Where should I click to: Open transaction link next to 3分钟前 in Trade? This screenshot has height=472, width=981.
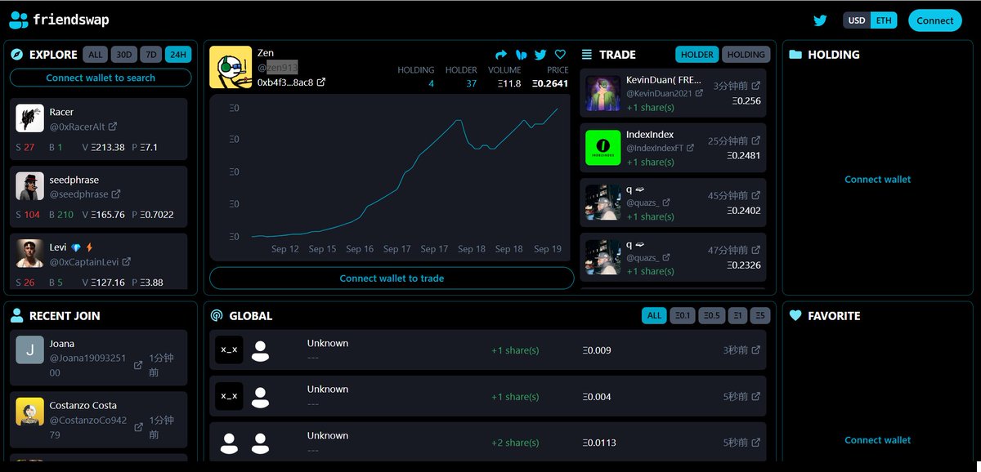click(756, 86)
